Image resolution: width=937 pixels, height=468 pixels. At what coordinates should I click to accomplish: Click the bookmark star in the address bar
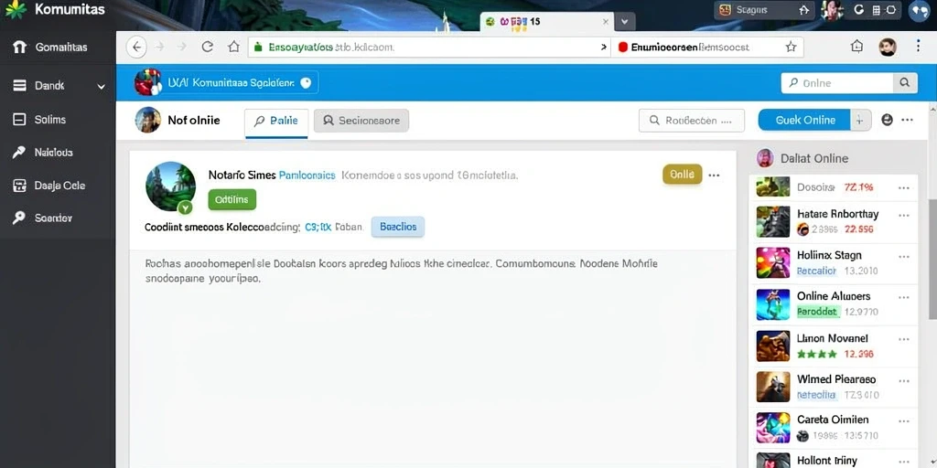[792, 47]
